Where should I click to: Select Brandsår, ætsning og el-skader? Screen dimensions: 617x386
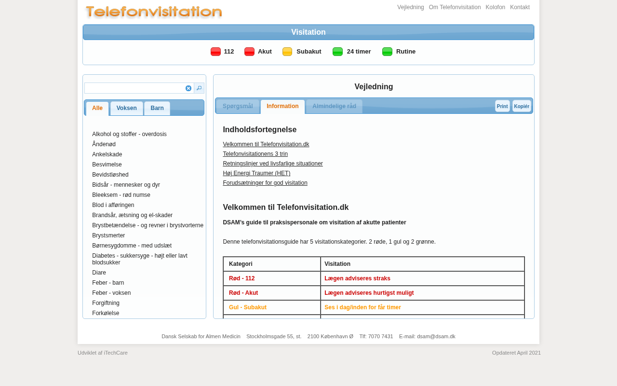[x=132, y=215]
